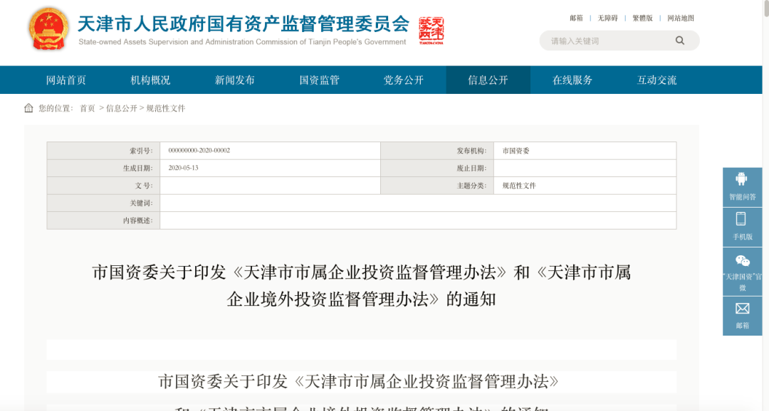This screenshot has width=769, height=411.
Task: Open the 互动交流 menu item
Action: [656, 80]
